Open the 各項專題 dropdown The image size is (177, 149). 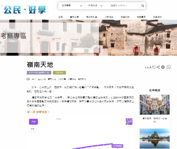click(72, 6)
